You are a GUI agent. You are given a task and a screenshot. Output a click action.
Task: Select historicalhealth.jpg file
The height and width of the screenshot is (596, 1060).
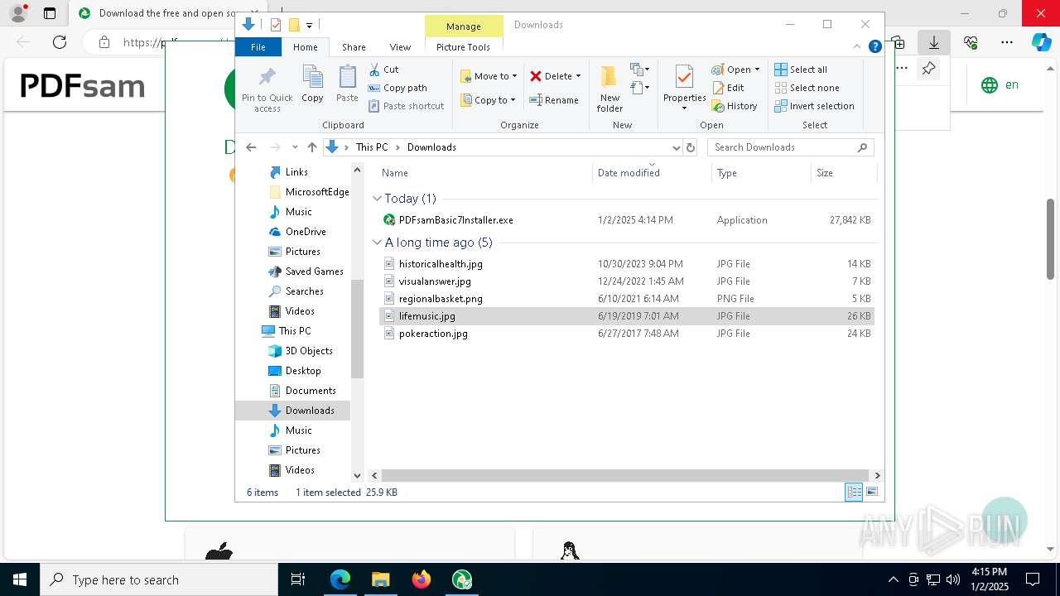(x=625, y=264)
